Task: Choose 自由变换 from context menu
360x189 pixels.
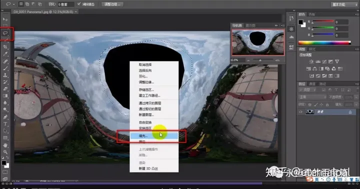Action: pyautogui.click(x=145, y=122)
